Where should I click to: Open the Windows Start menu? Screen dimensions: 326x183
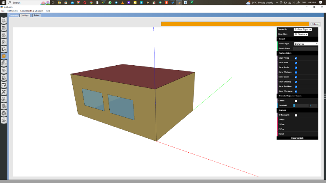3,2
